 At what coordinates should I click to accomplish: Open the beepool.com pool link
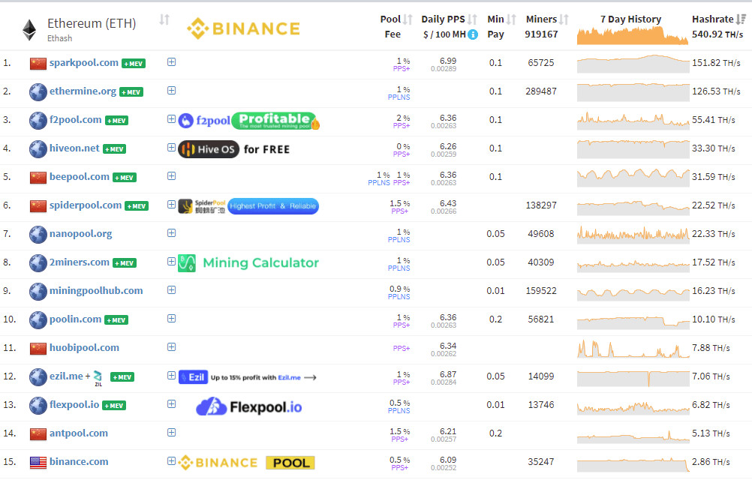coord(80,176)
